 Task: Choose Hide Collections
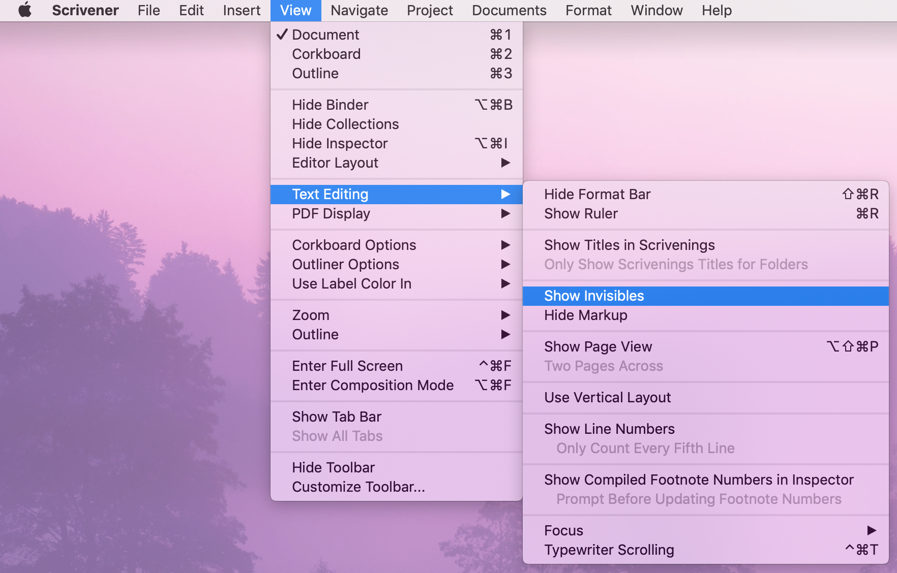[x=397, y=124]
